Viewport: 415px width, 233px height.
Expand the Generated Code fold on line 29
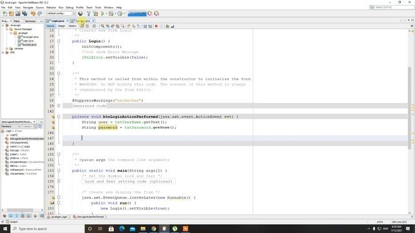(x=58, y=105)
